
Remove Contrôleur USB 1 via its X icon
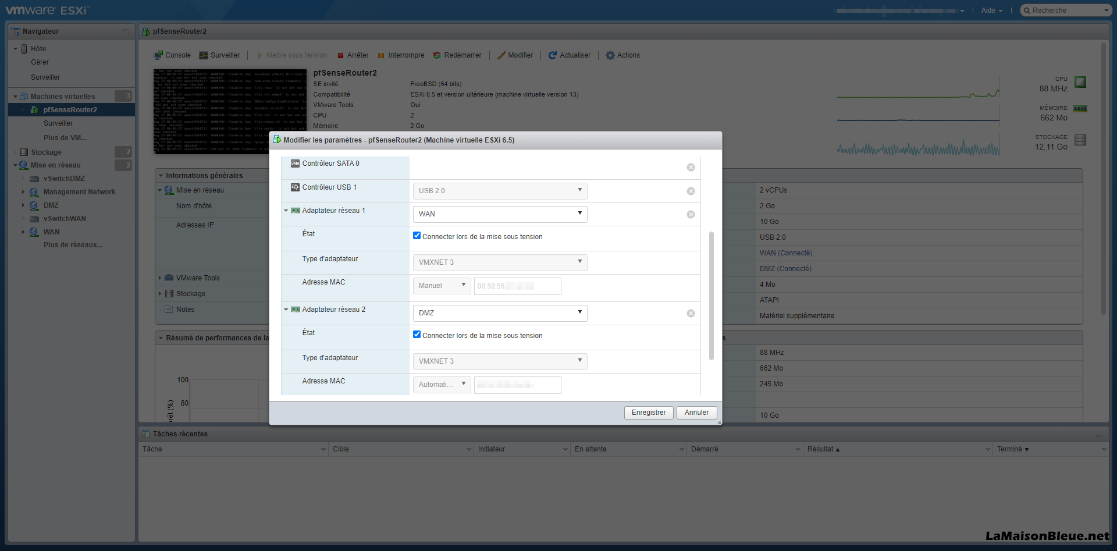pyautogui.click(x=691, y=191)
